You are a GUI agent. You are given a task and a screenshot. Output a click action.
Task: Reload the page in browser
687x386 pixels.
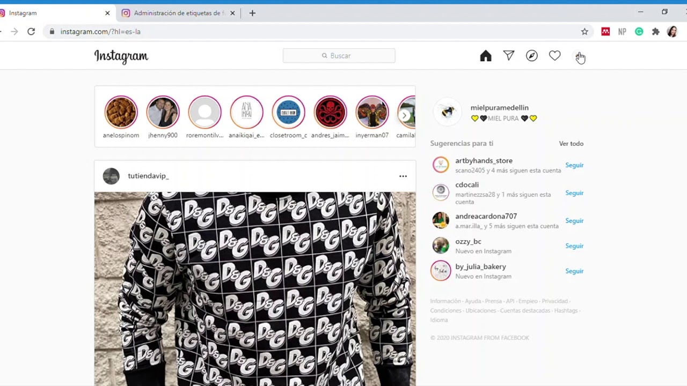click(x=31, y=32)
